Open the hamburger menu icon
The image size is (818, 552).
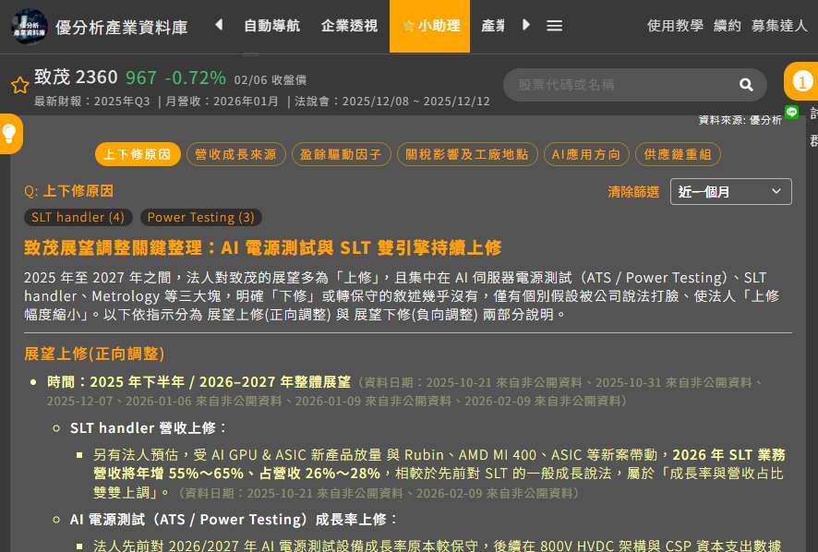point(554,26)
